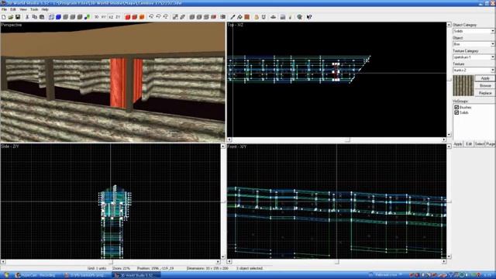496x279 pixels.
Task: Click the '1 object selected' status text
Action: [x=250, y=268]
